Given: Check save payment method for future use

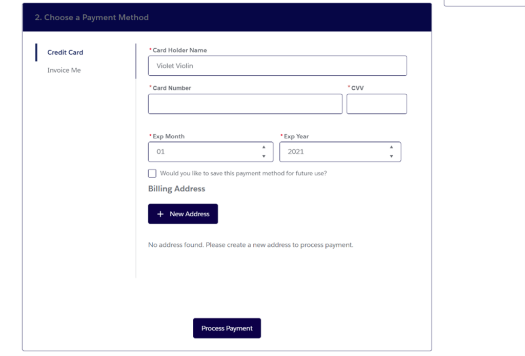Looking at the screenshot, I should (x=152, y=173).
